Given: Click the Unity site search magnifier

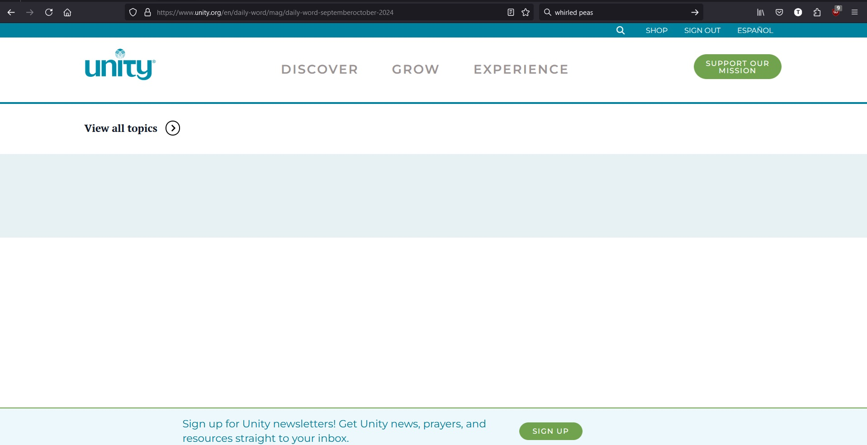Looking at the screenshot, I should click(621, 30).
